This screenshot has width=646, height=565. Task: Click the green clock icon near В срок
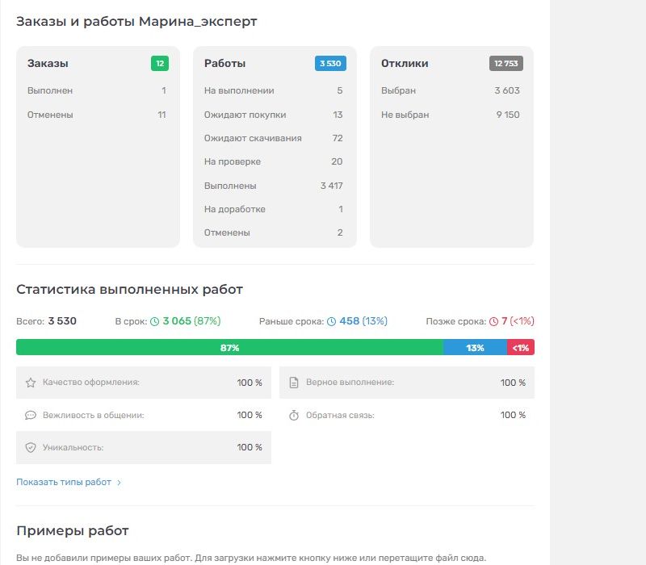155,321
